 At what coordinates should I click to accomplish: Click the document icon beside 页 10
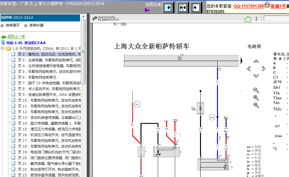[x=13, y=100]
